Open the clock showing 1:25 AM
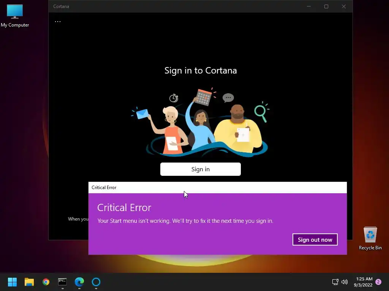 [x=363, y=282]
